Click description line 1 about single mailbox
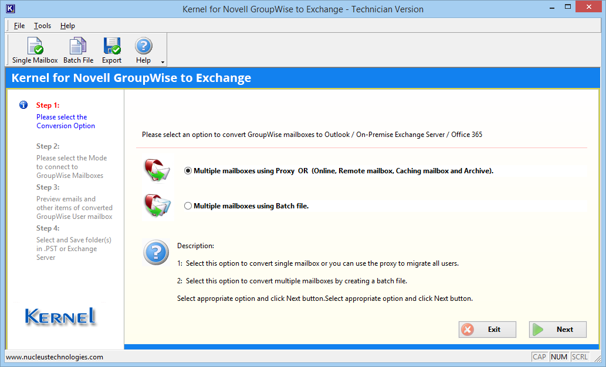Viewport: 606px width, 367px height. [318, 263]
